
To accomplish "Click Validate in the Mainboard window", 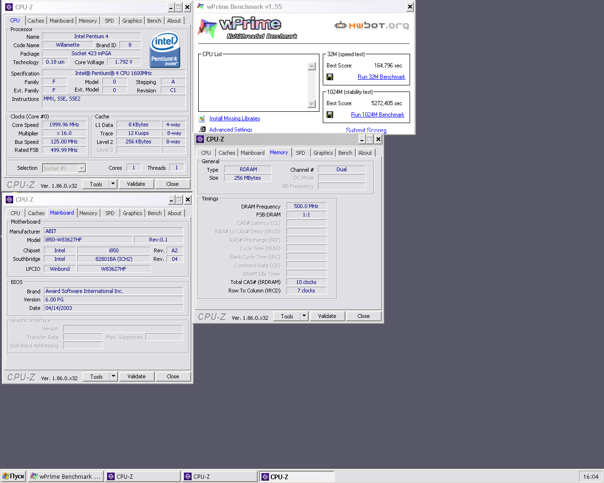I will coord(136,376).
